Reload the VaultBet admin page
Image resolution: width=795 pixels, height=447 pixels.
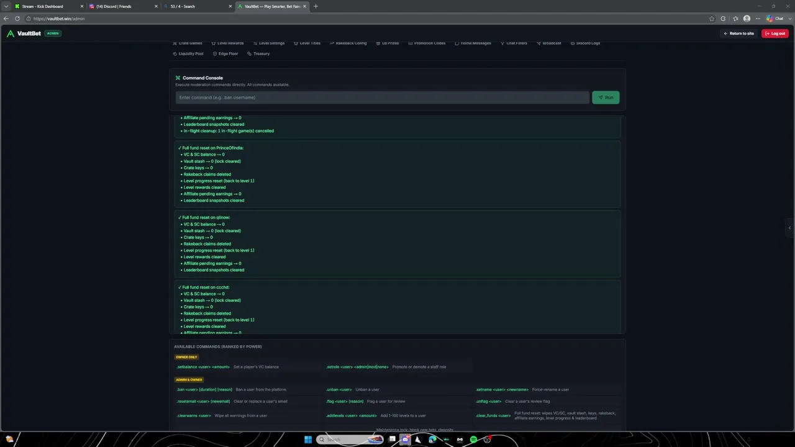click(17, 19)
